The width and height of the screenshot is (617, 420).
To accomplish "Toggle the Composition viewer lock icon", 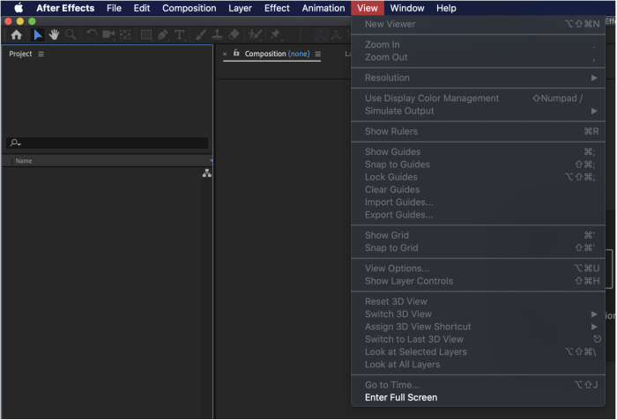I will pyautogui.click(x=236, y=53).
